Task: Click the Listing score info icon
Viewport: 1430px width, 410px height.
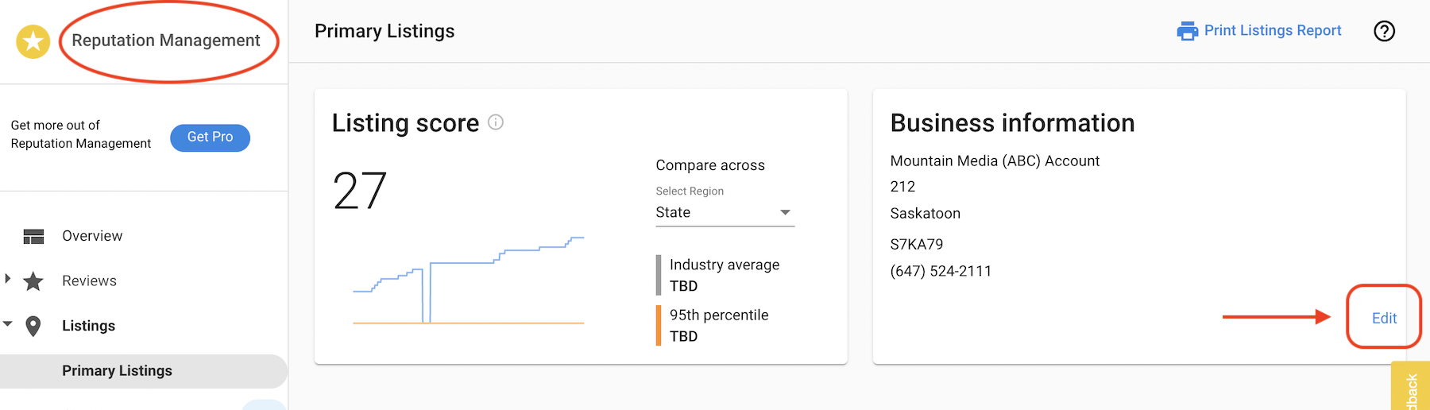Action: (x=496, y=122)
